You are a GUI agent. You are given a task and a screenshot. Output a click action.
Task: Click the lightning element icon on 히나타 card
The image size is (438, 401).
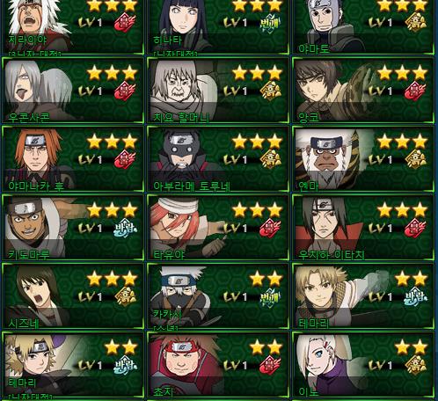click(270, 23)
